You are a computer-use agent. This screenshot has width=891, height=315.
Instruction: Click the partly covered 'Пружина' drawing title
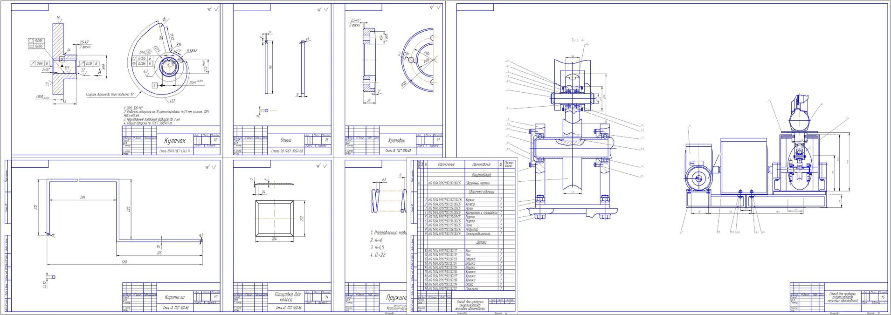(x=397, y=297)
